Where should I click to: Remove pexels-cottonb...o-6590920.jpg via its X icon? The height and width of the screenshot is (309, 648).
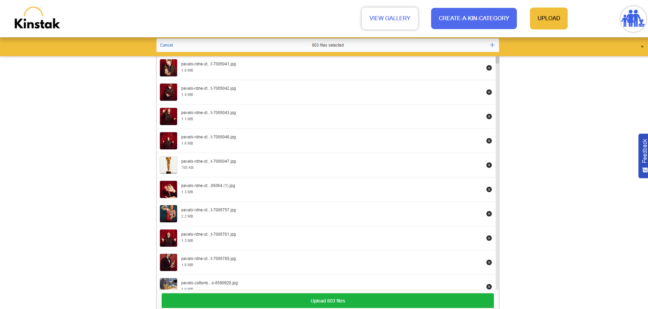click(x=489, y=286)
